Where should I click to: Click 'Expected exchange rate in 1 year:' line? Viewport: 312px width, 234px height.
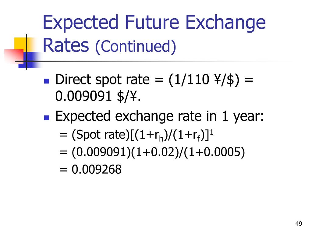pos(160,116)
